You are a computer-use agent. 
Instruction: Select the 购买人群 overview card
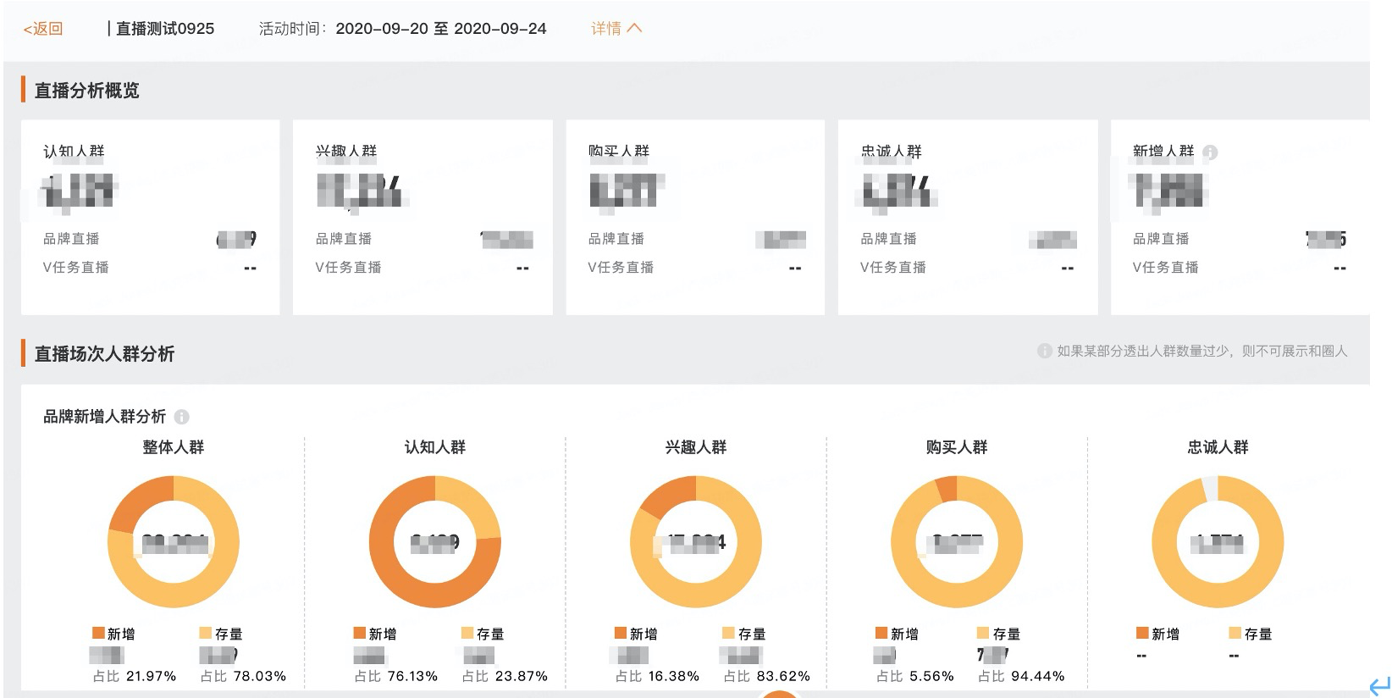tap(695, 217)
